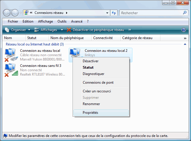Select the Connexion réseau sans fil 3 icon
Screen dimensions: 191x141
coord(10,70)
